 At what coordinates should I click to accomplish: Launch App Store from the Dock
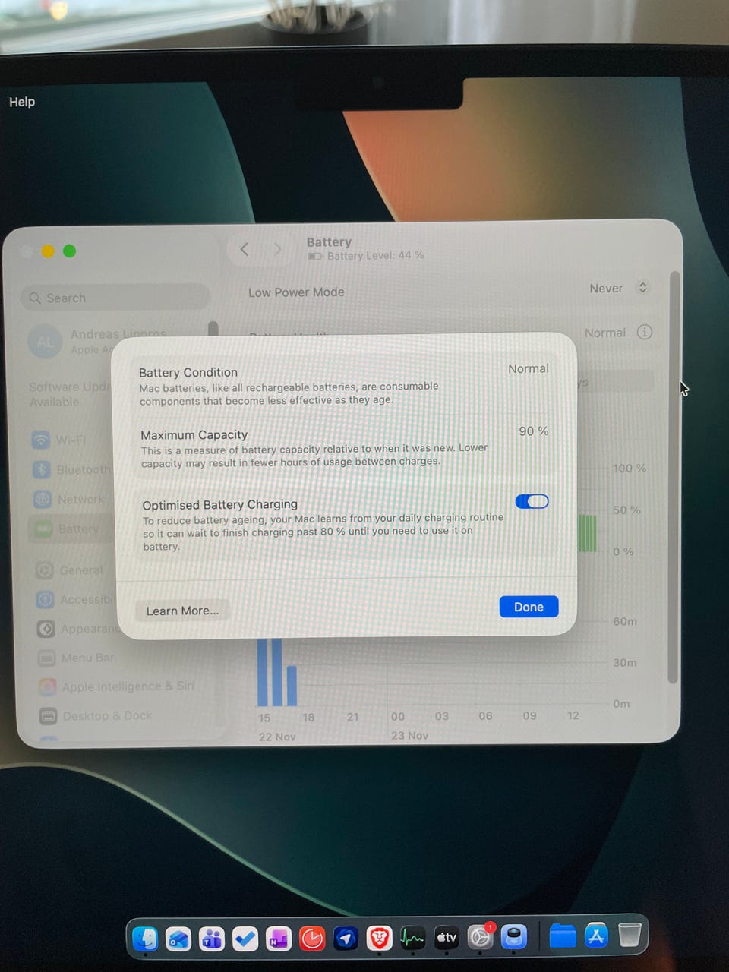[596, 936]
